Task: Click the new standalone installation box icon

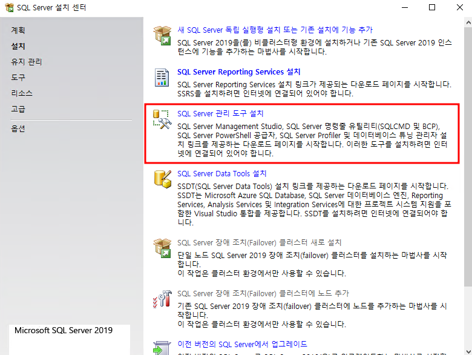Action: click(x=162, y=35)
